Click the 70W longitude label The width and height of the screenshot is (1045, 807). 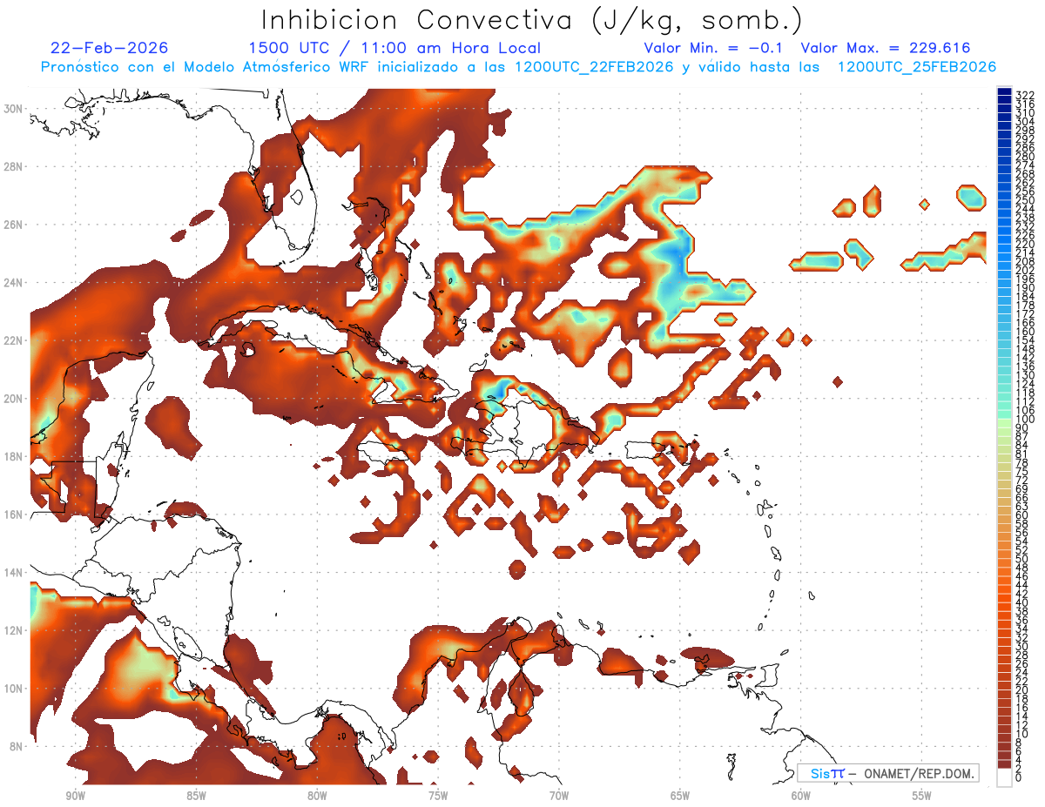click(x=559, y=796)
